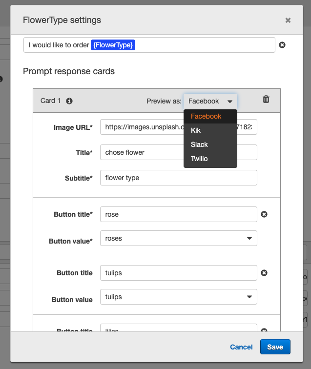
Task: Click the utterance text field
Action: (149, 45)
